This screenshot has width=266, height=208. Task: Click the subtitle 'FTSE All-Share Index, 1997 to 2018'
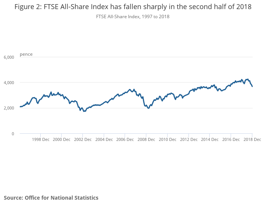click(133, 17)
